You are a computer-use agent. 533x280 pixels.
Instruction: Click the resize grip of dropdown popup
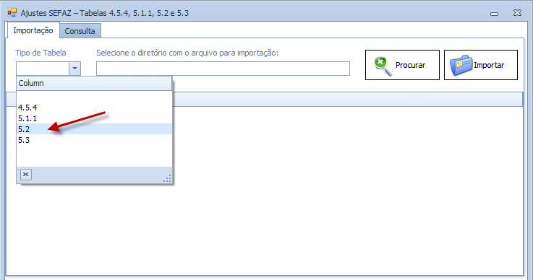point(167,179)
